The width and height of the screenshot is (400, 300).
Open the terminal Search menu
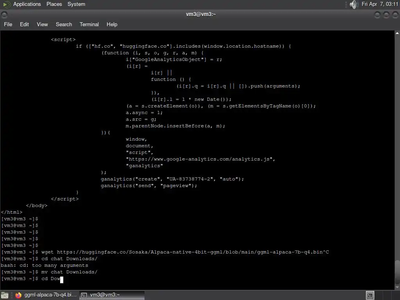[64, 24]
